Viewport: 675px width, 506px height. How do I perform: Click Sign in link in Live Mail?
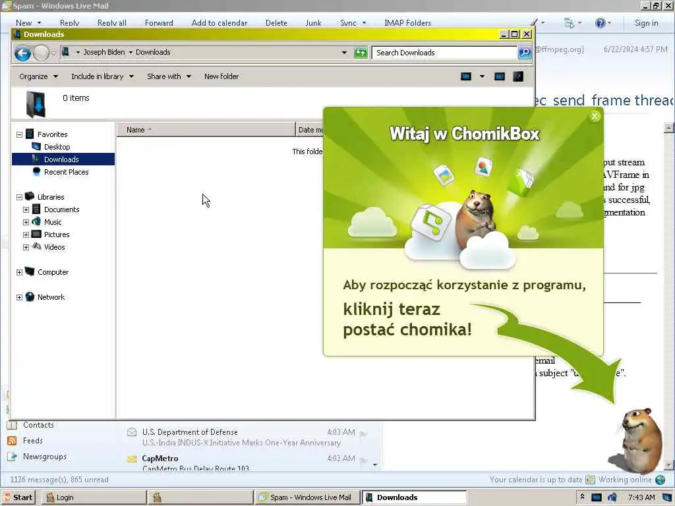coord(646,23)
